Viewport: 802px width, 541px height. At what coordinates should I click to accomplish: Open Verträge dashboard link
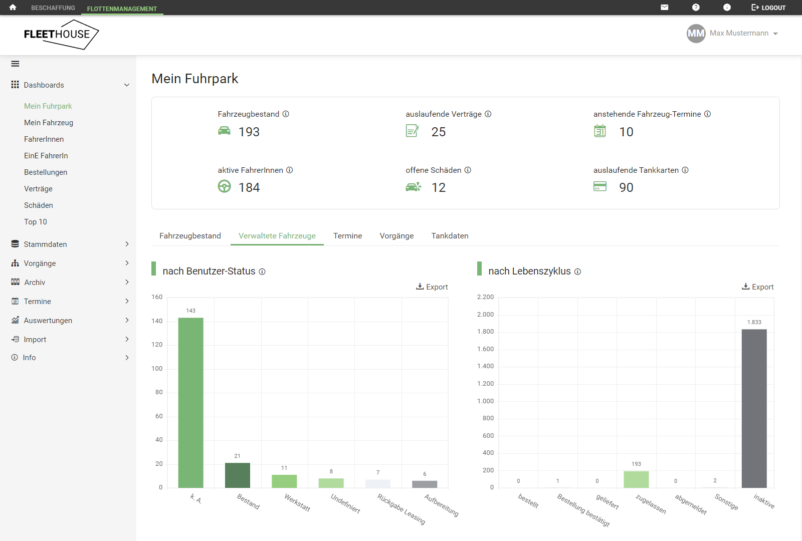coord(38,189)
